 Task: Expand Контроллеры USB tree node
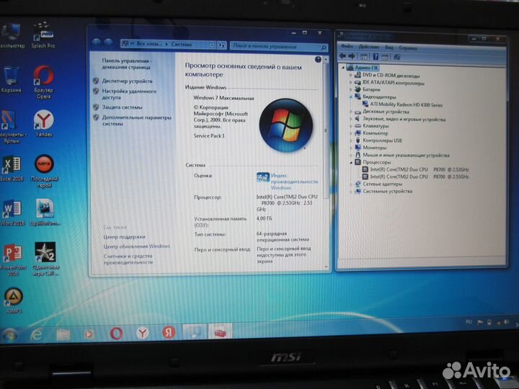(x=350, y=140)
